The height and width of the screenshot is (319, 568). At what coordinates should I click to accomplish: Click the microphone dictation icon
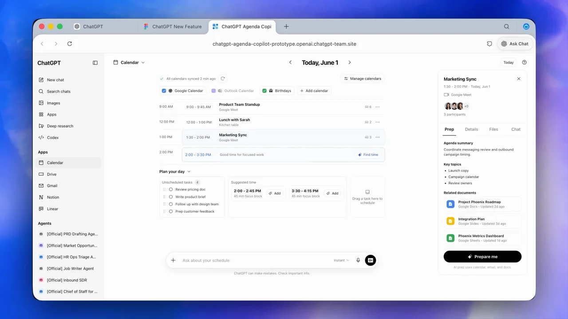tap(358, 261)
